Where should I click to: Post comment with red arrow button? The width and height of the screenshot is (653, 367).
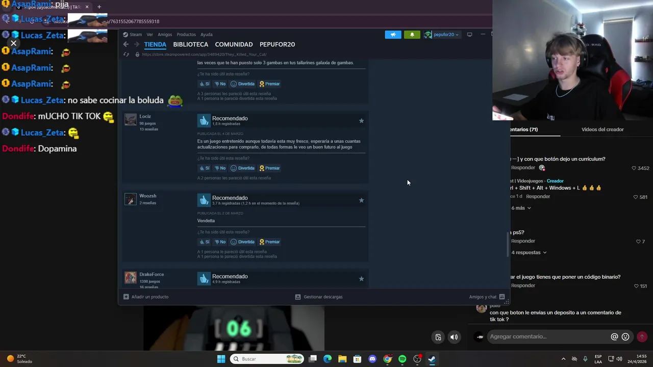(642, 336)
